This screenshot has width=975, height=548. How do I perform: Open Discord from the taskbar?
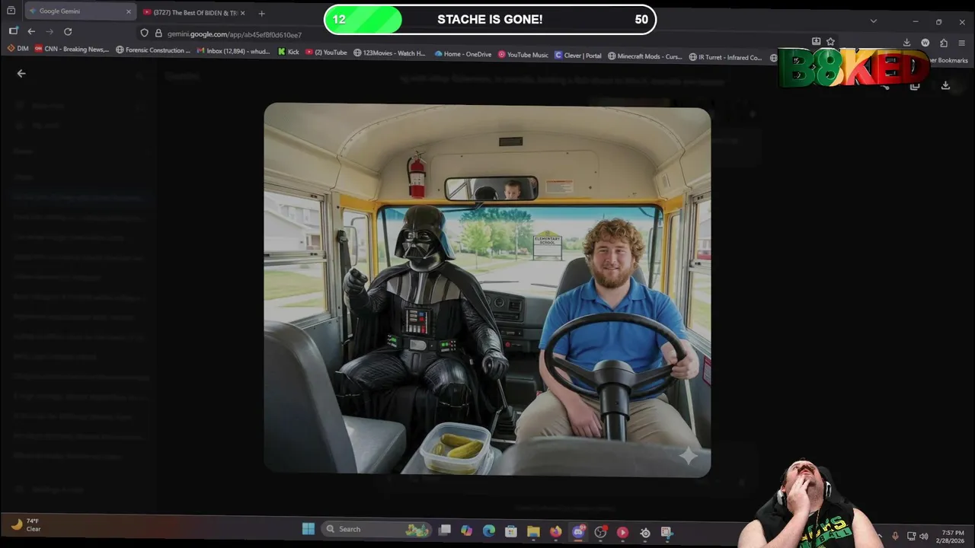pos(578,532)
